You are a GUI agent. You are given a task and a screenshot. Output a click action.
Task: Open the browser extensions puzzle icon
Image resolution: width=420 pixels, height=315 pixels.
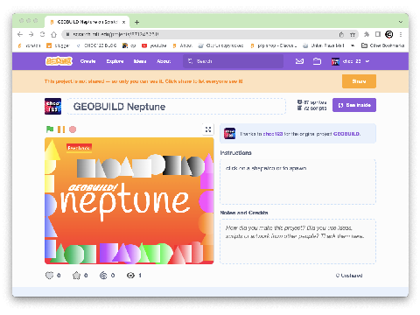click(367, 34)
